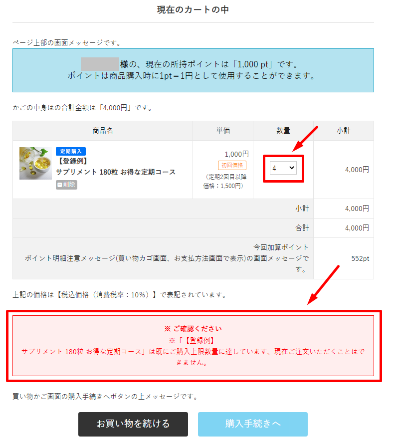Viewport: 399px width, 446px height.
Task: Open the quantity dropdown showing 4
Action: click(x=283, y=168)
